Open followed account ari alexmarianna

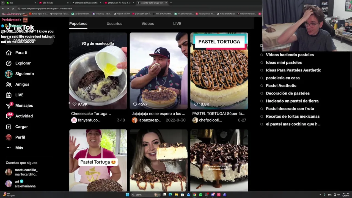coord(25,184)
